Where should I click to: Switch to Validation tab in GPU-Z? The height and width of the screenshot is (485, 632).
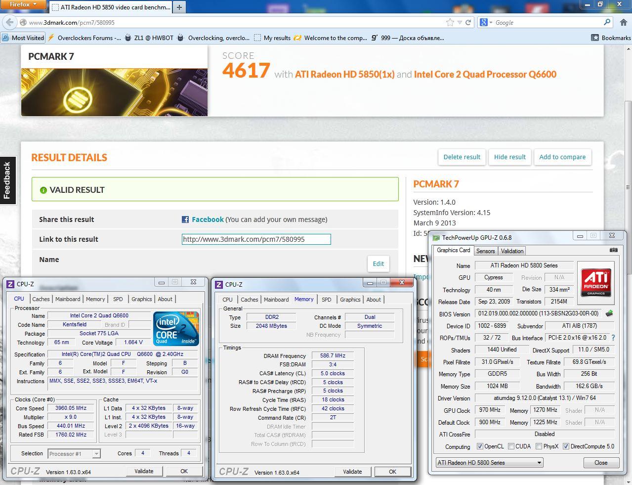click(512, 251)
